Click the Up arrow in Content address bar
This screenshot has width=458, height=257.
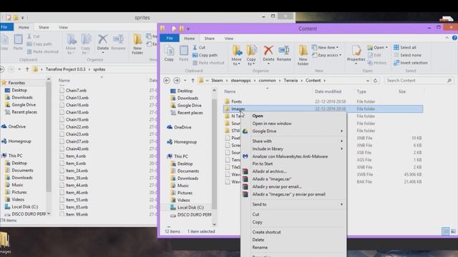click(x=193, y=81)
